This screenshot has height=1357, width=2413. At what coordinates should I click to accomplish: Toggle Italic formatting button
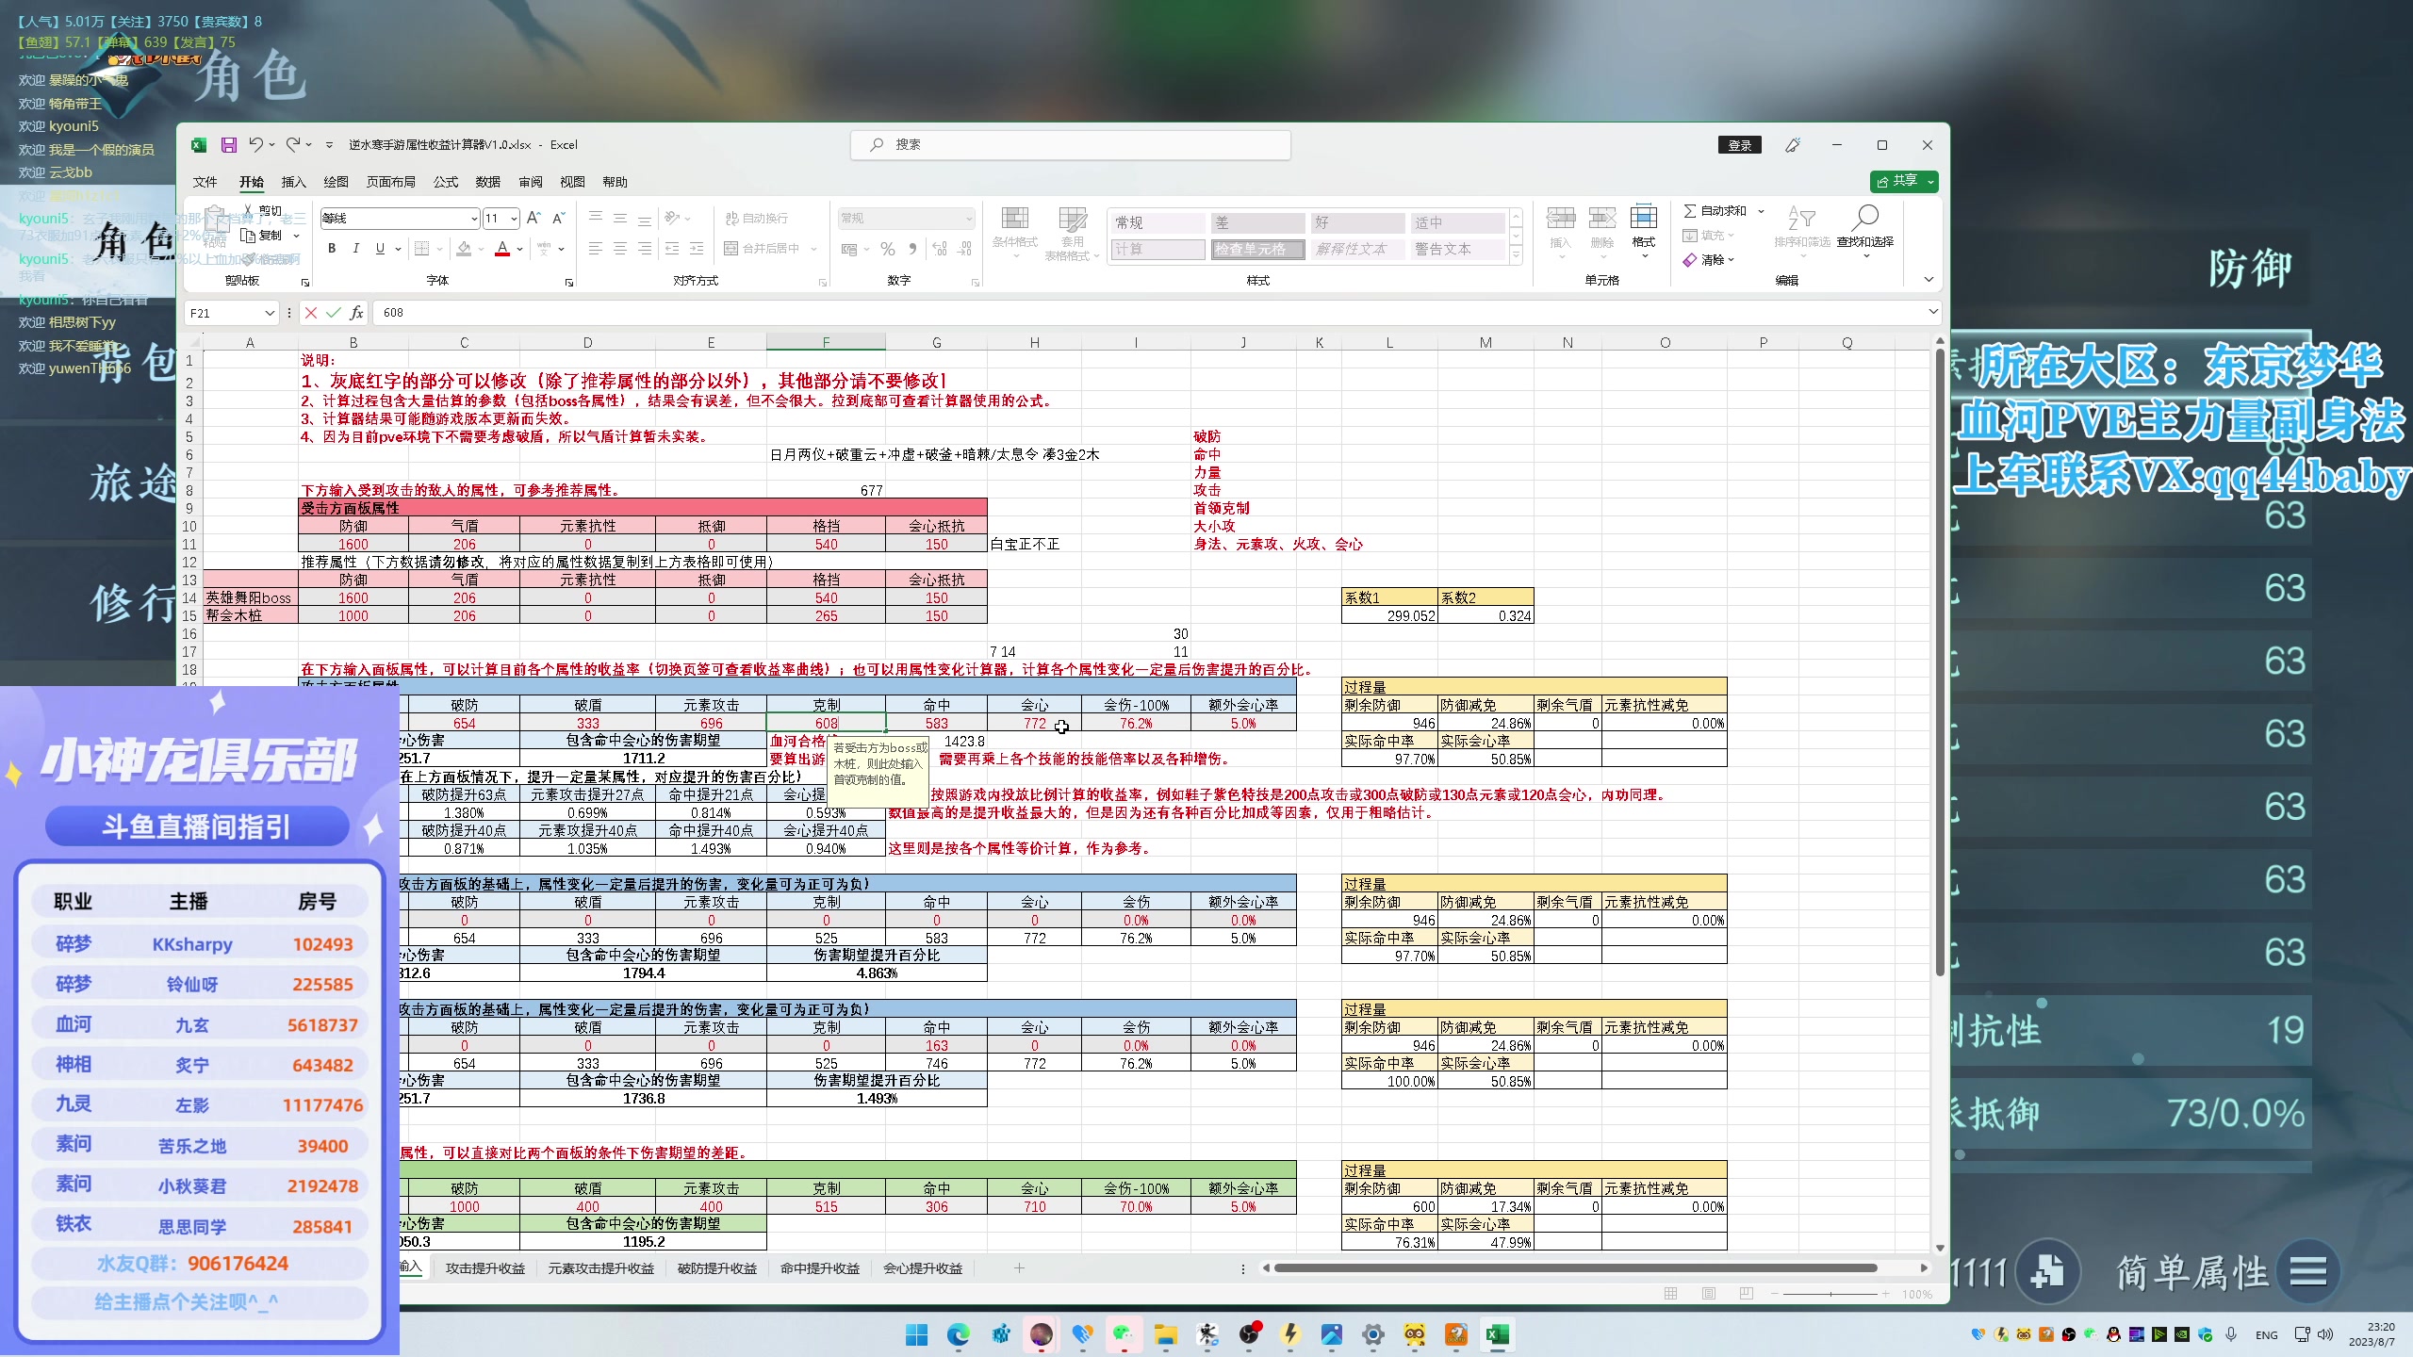(x=355, y=249)
